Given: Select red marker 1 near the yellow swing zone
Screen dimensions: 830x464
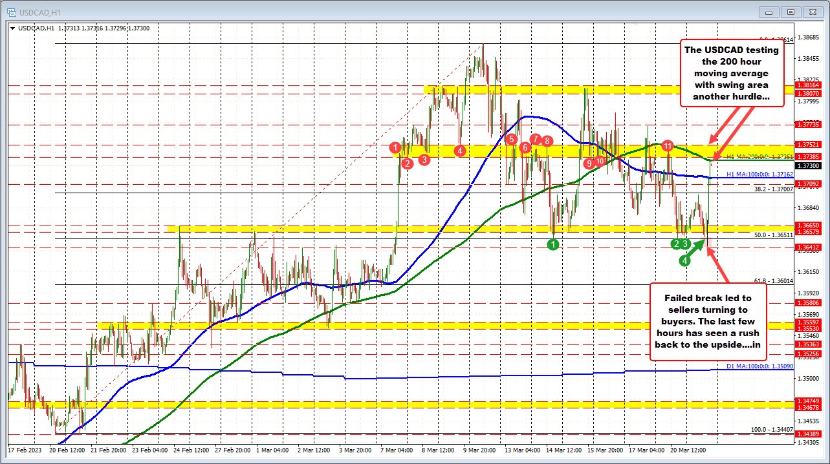Looking at the screenshot, I should coord(397,148).
